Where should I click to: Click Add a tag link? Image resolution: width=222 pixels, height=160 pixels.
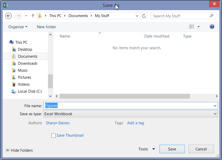[x=135, y=123]
